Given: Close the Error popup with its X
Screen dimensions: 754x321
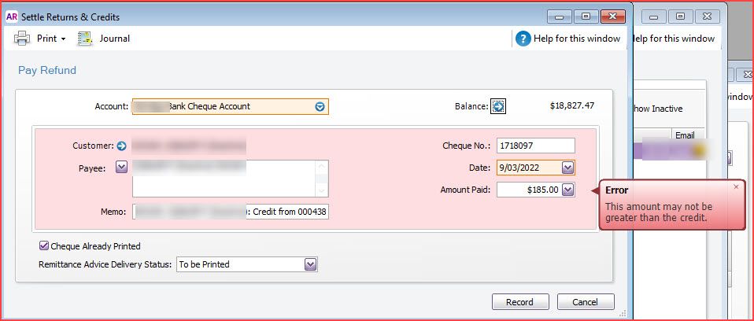Looking at the screenshot, I should pyautogui.click(x=736, y=186).
